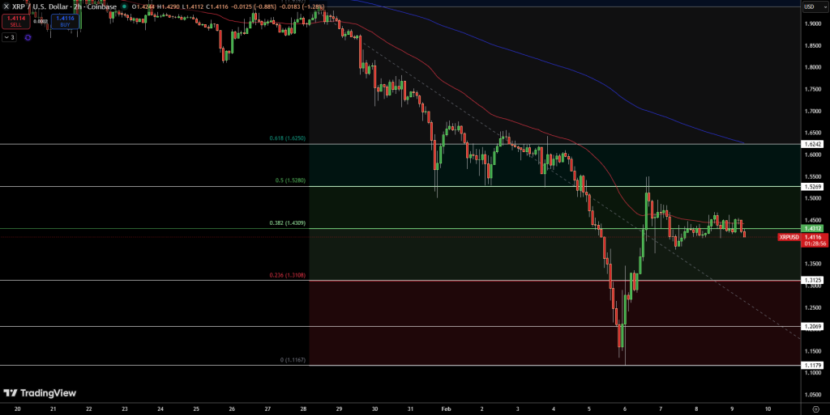Screen dimensions: 830x415
Task: Click the 1.0500 price scale value
Action: 812,395
